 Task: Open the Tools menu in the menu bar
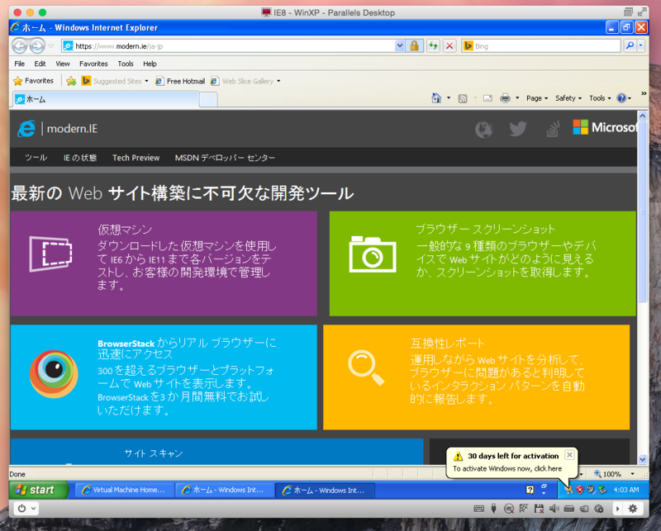point(124,63)
